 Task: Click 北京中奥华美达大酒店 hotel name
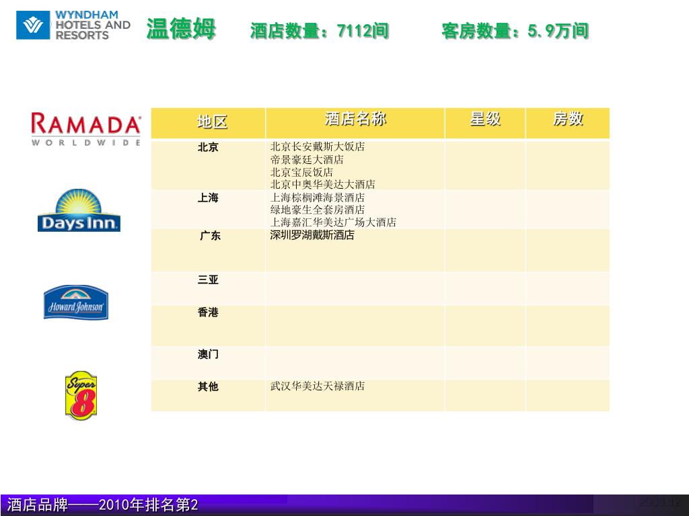[x=322, y=184]
